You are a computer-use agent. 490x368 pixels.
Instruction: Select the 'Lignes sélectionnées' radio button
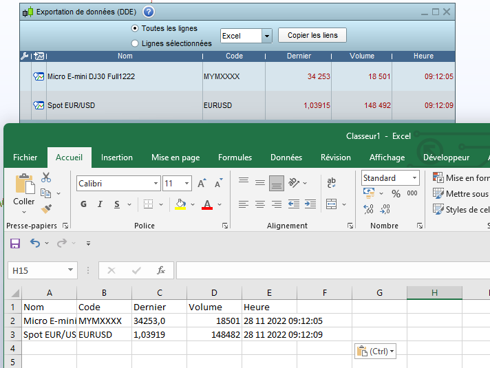[135, 43]
